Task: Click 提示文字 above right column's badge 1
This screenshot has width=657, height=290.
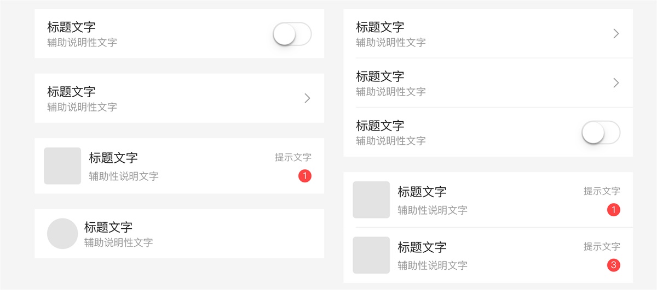Action: (x=602, y=191)
